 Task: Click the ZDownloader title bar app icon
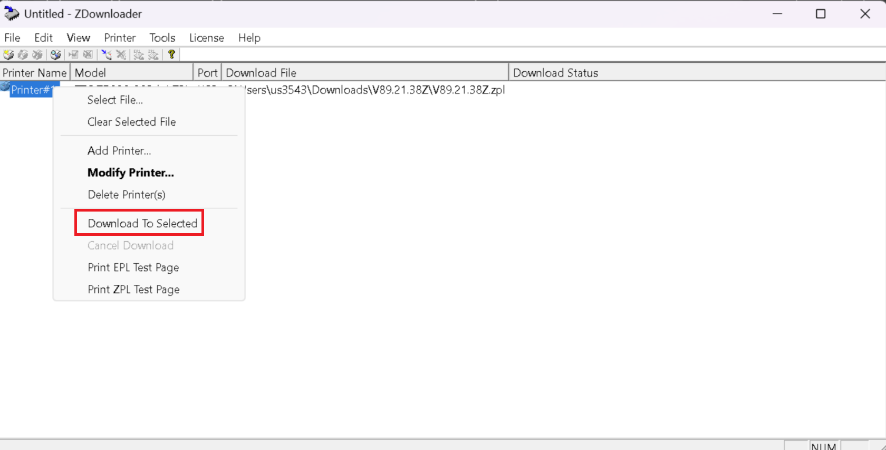pos(12,14)
